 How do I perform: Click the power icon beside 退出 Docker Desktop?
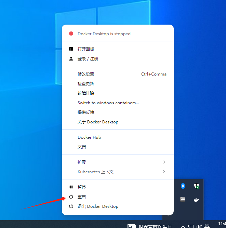[x=71, y=206]
